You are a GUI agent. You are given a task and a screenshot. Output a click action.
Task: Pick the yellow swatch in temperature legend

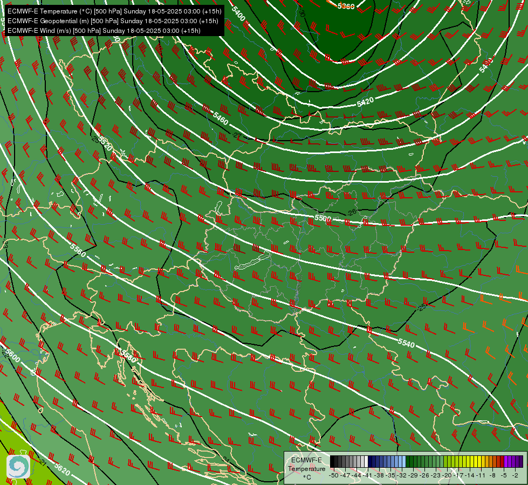(479, 461)
